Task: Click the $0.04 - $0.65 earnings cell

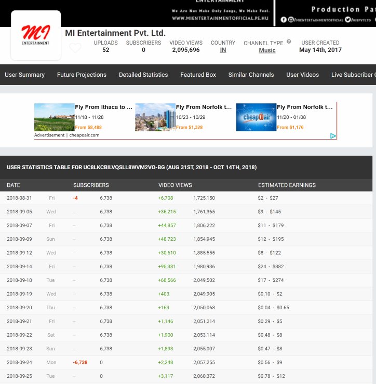Action: [x=273, y=308]
